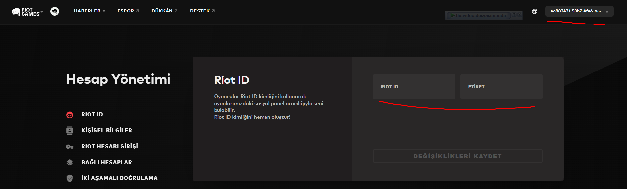This screenshot has height=189, width=627.
Task: Click the Riot Games logo
Action: pyautogui.click(x=25, y=12)
